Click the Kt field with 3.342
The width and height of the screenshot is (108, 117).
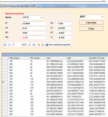34,38
